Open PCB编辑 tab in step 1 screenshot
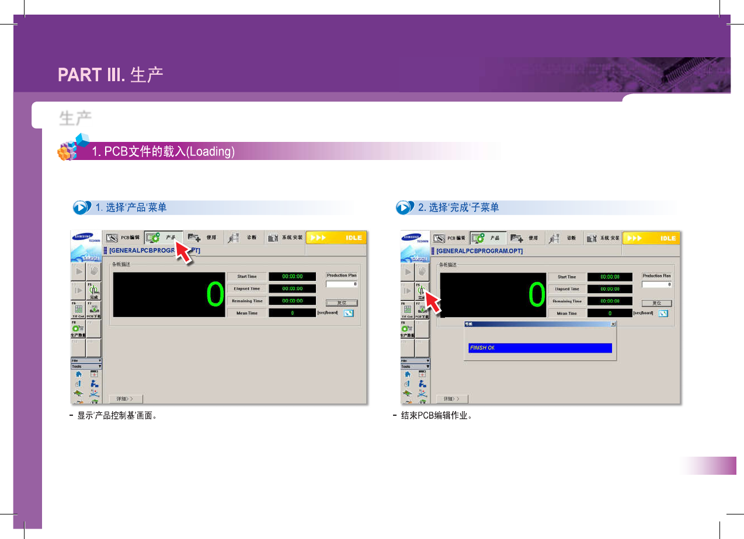 [123, 238]
